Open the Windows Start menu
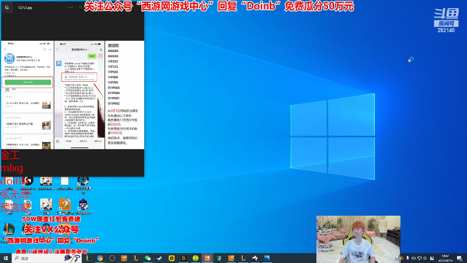467x263 pixels. (x=6, y=258)
